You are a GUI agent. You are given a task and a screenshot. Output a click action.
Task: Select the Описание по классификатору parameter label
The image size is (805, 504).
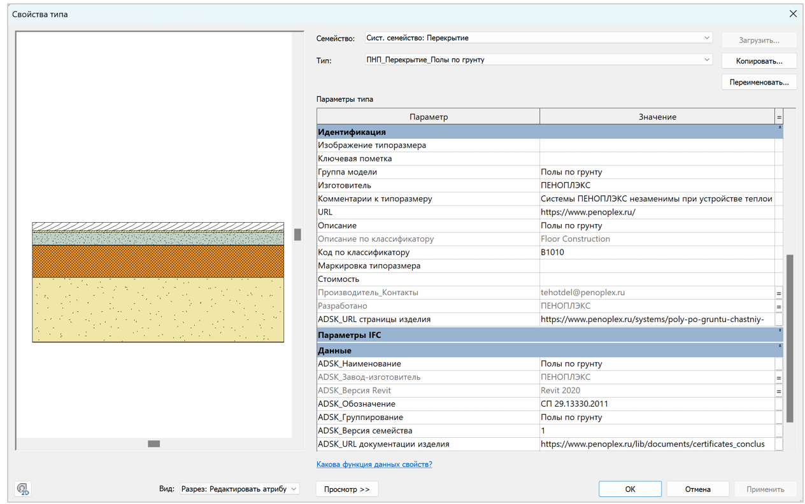[x=376, y=239]
